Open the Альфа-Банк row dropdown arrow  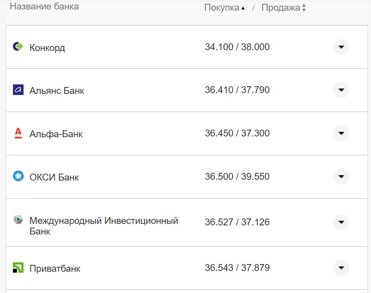pos(341,133)
